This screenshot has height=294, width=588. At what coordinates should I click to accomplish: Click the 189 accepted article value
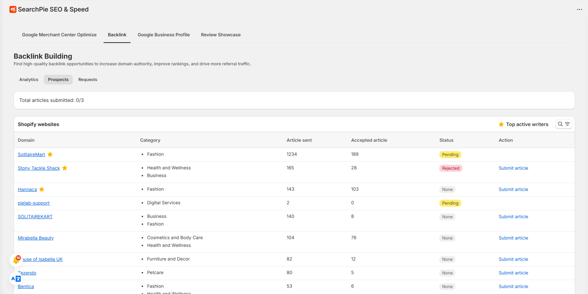(355, 154)
